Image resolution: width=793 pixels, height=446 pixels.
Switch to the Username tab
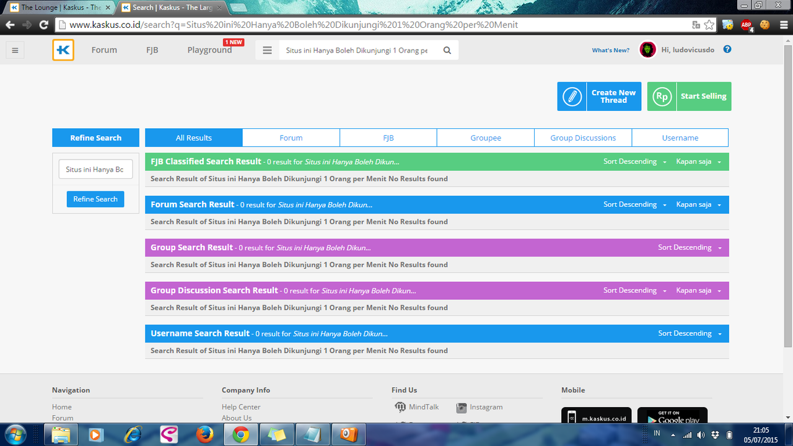pos(680,138)
